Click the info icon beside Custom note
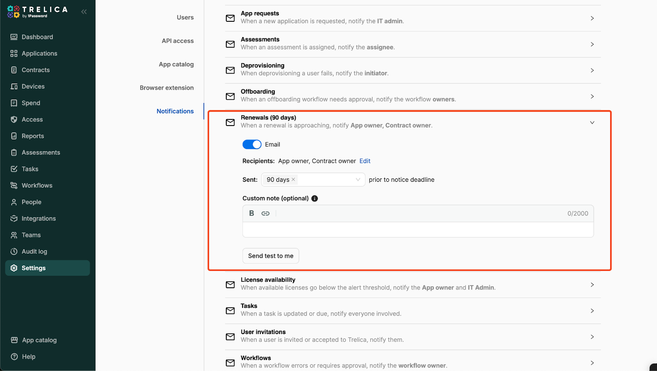The image size is (657, 371). pyautogui.click(x=315, y=199)
